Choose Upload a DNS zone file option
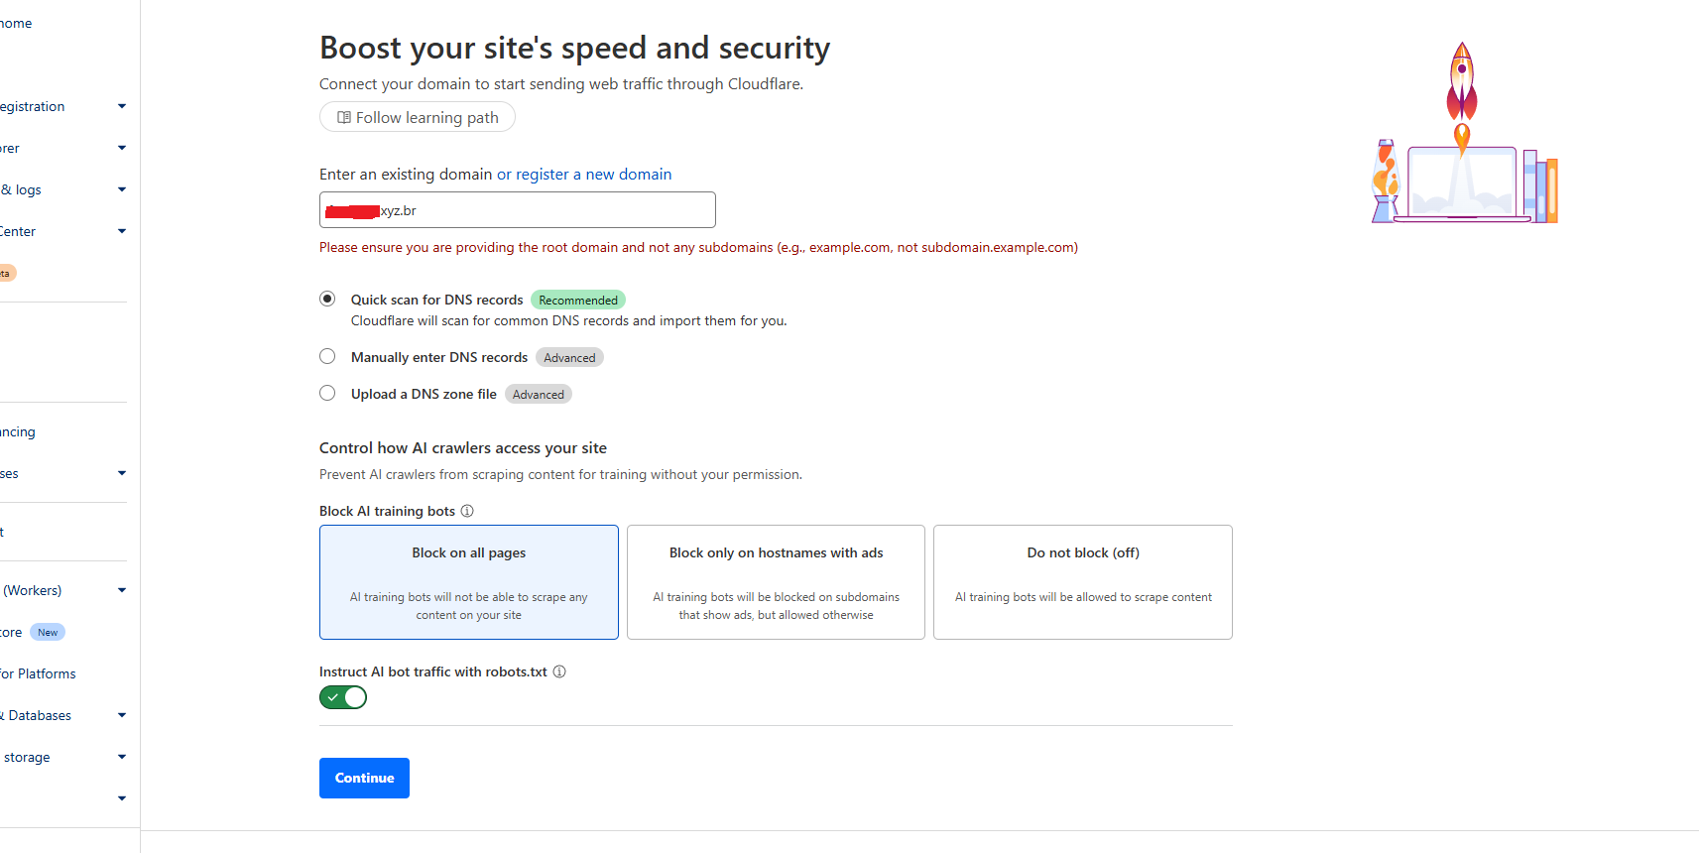1699x853 pixels. (327, 393)
